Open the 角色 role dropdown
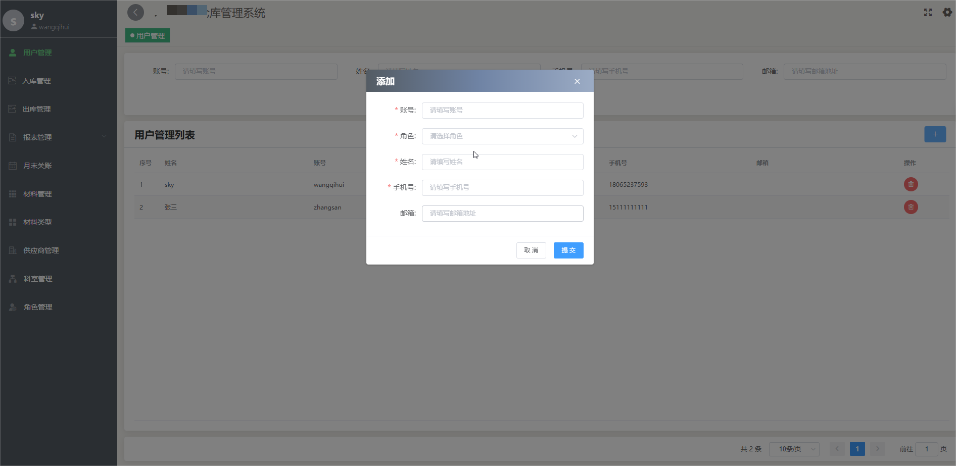Screen dimensions: 956x466 (502, 136)
